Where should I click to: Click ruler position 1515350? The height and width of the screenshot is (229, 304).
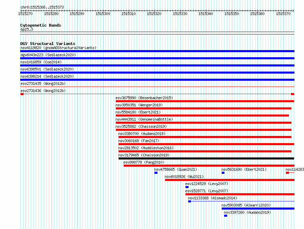pyautogui.click(x=232, y=14)
